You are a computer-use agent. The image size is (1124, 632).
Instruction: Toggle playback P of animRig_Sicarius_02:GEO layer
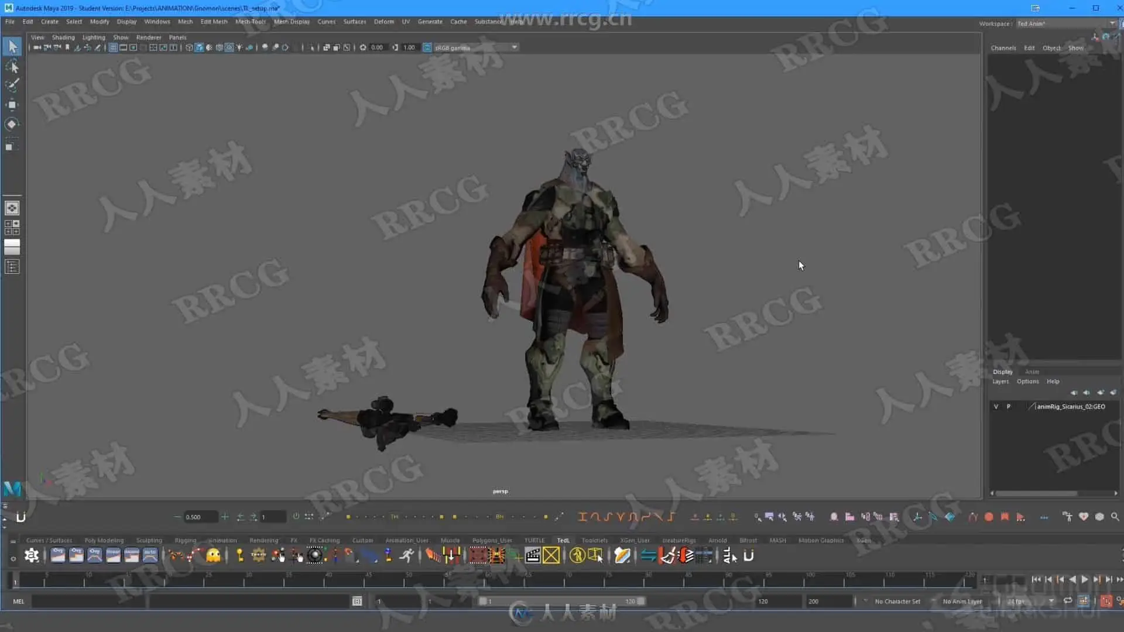coord(1009,407)
